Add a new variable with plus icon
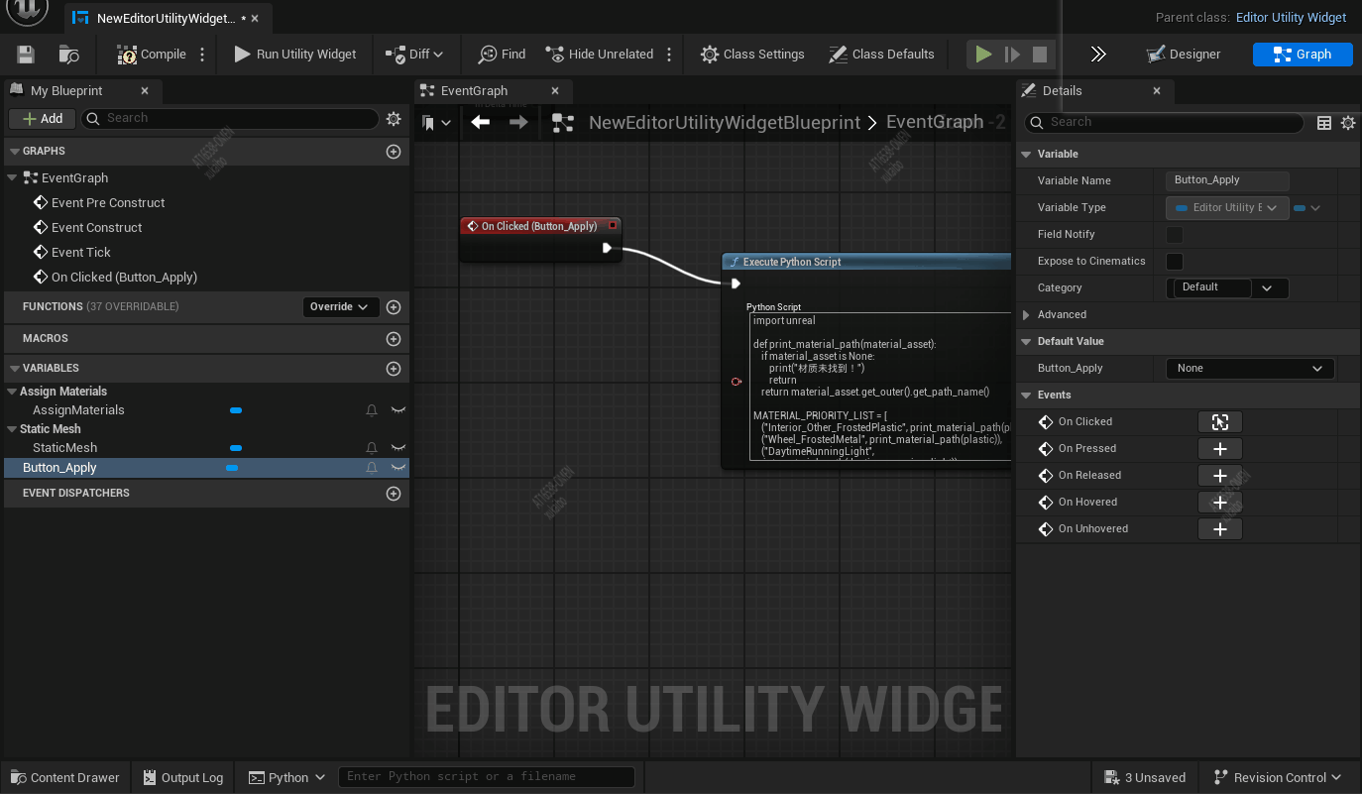 click(x=394, y=369)
